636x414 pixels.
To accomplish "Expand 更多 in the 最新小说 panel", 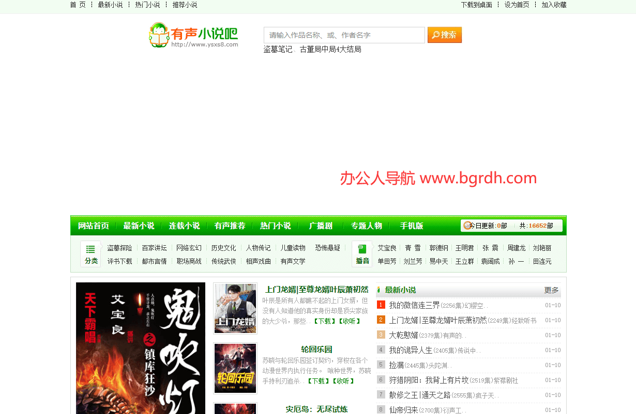I will (551, 290).
